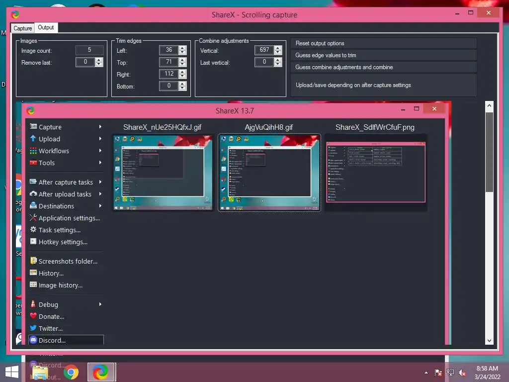Click the After upload tasks cloud icon
509x382 pixels.
coord(33,193)
